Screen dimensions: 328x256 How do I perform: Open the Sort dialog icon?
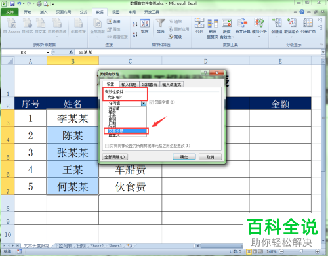pyautogui.click(x=145, y=24)
